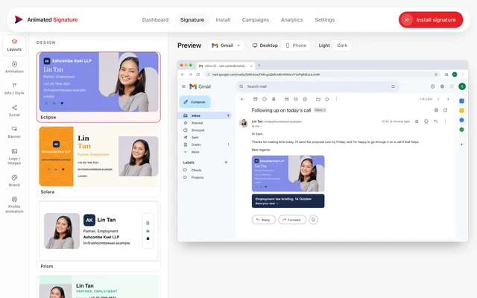Viewport: 477px width, 298px height.
Task: Click the Search mail field
Action: 318,86
